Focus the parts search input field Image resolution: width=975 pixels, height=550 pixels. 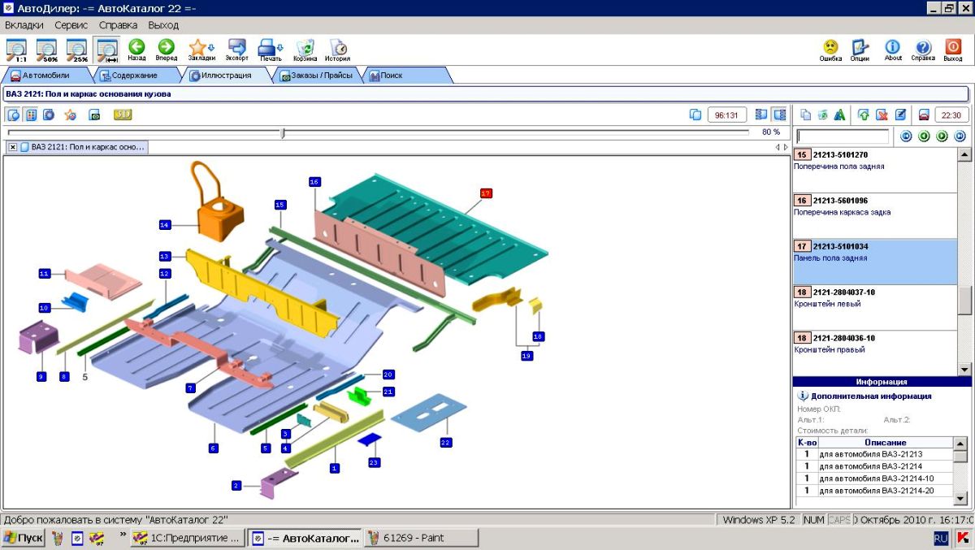pos(843,136)
